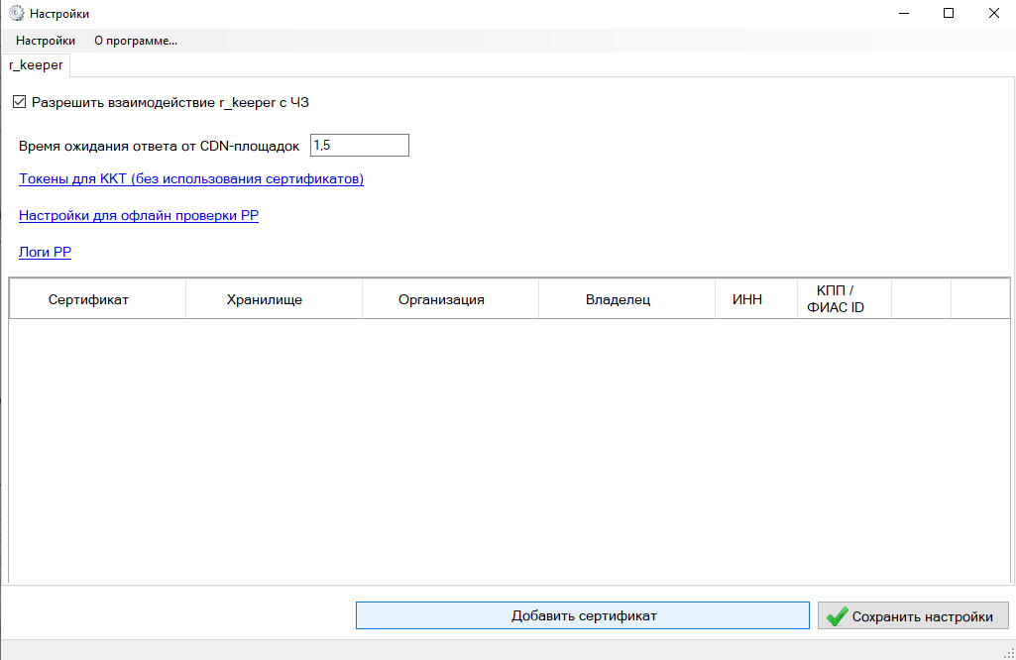Click the CDN response timeout input field
Screen dimensions: 1016x660
pyautogui.click(x=360, y=145)
